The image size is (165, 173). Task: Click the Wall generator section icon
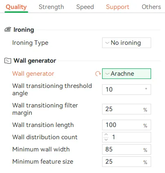(8, 61)
